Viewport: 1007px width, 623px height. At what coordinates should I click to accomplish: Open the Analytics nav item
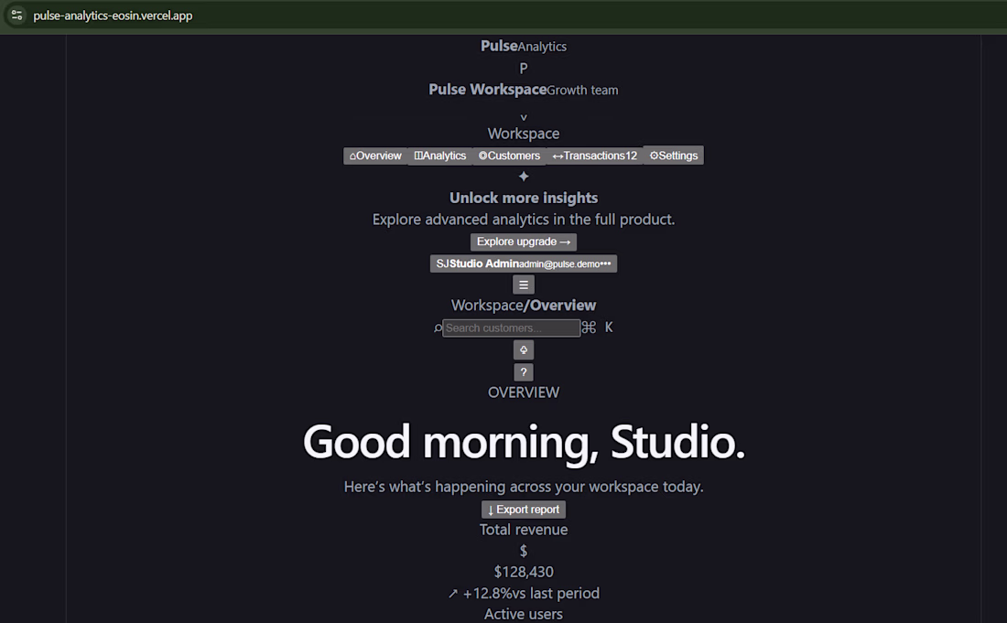(440, 156)
